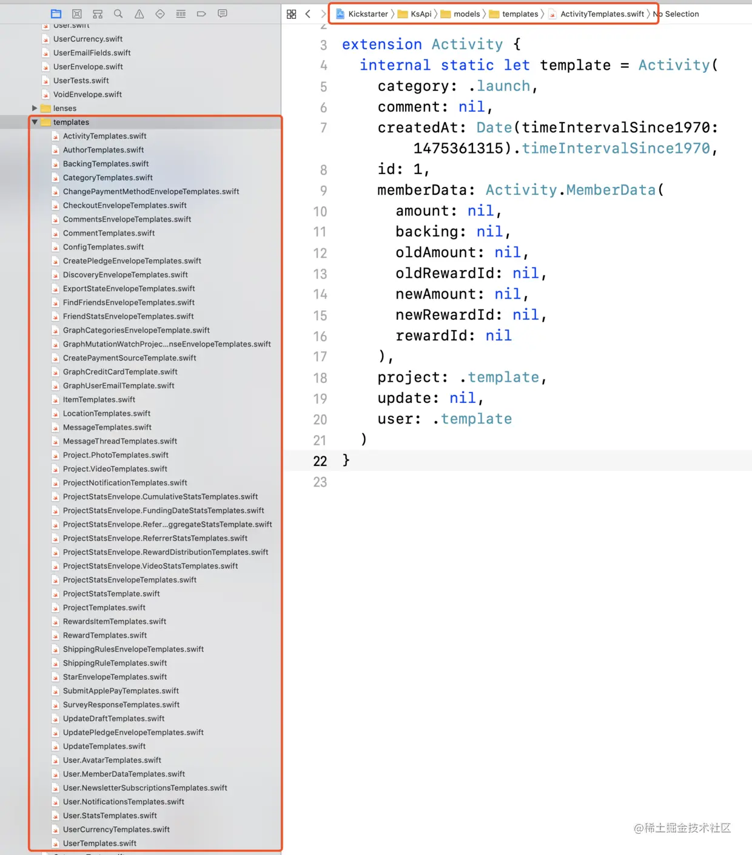Open RewardTemplates.swift file
Viewport: 752px width, 855px height.
[104, 635]
